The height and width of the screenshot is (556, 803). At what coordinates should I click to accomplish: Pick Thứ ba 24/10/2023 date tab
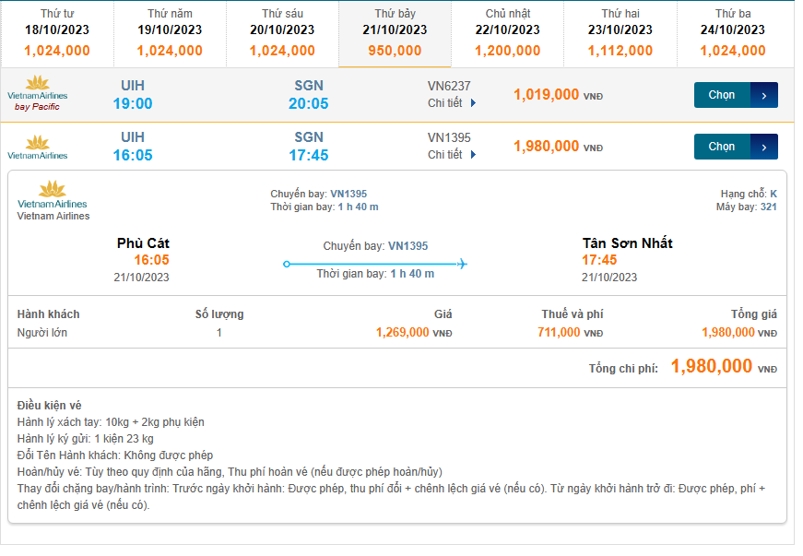tap(733, 33)
